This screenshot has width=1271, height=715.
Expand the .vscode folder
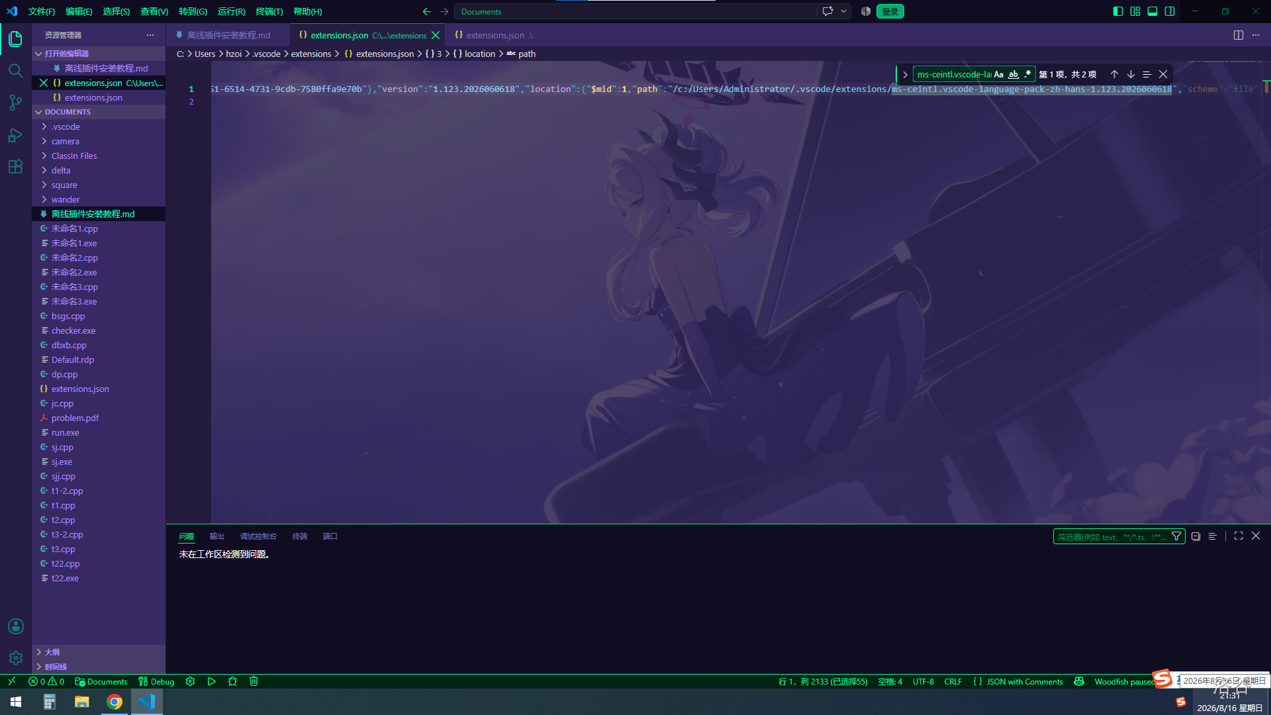(x=99, y=126)
